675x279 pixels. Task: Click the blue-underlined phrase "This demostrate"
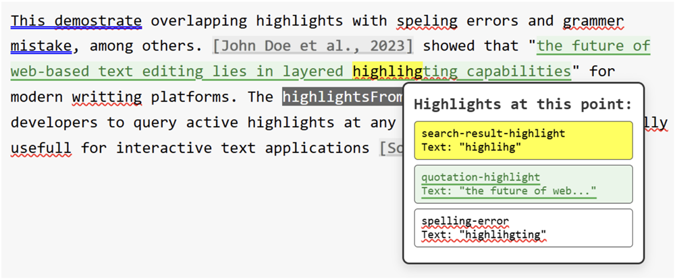(76, 21)
